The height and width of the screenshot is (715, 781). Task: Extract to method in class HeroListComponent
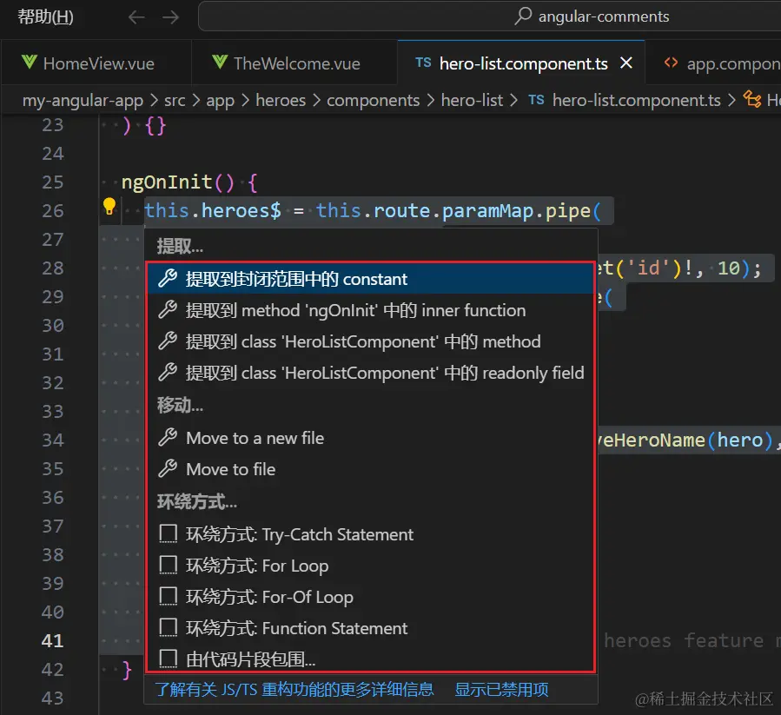point(370,341)
